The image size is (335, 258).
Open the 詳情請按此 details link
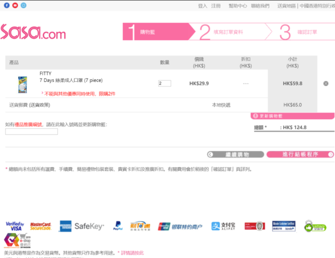[132, 253]
